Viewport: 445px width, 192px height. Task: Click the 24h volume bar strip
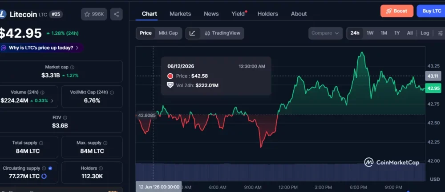click(280, 172)
